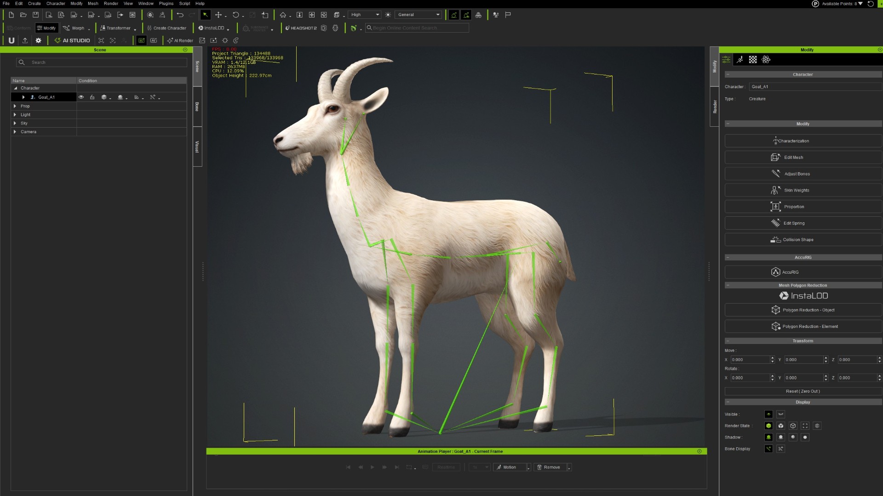Click the Skin Weights button
The image size is (883, 496).
pos(803,190)
